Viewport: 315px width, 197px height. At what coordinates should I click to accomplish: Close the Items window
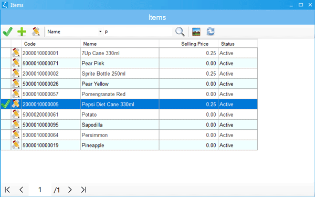pos(310,5)
